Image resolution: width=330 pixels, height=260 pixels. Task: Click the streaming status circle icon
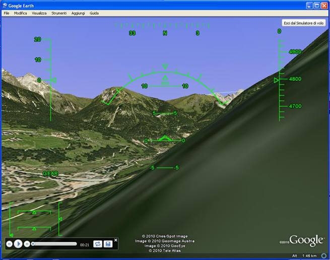pos(324,255)
